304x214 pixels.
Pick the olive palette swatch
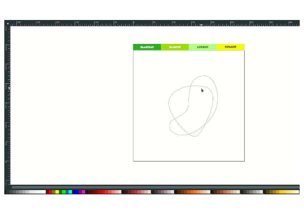pos(54,192)
